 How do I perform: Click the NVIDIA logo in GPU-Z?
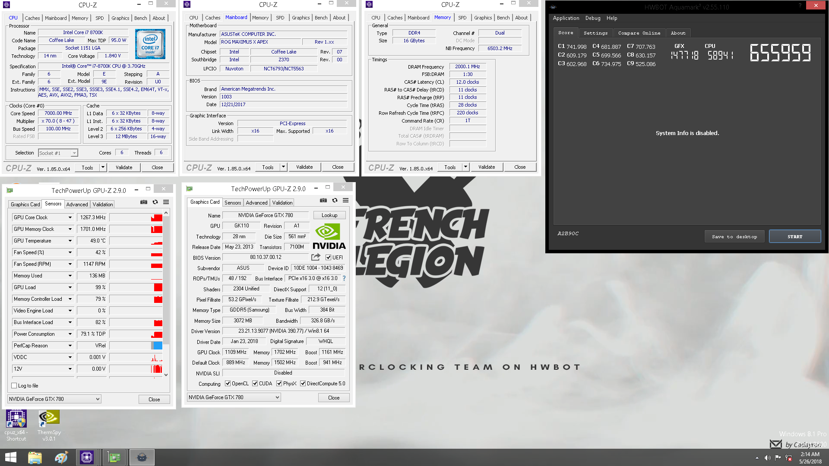(x=329, y=236)
